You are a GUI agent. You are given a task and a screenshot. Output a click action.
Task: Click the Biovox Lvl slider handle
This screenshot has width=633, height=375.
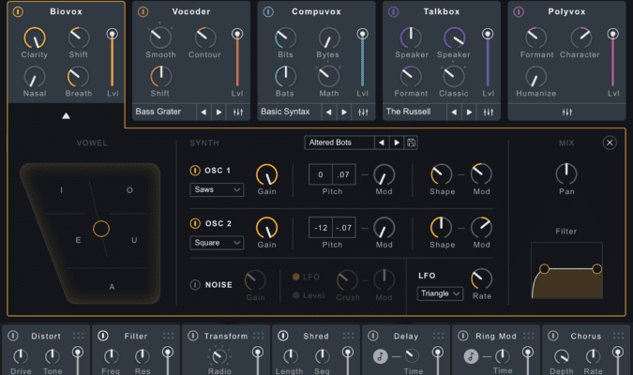[113, 34]
